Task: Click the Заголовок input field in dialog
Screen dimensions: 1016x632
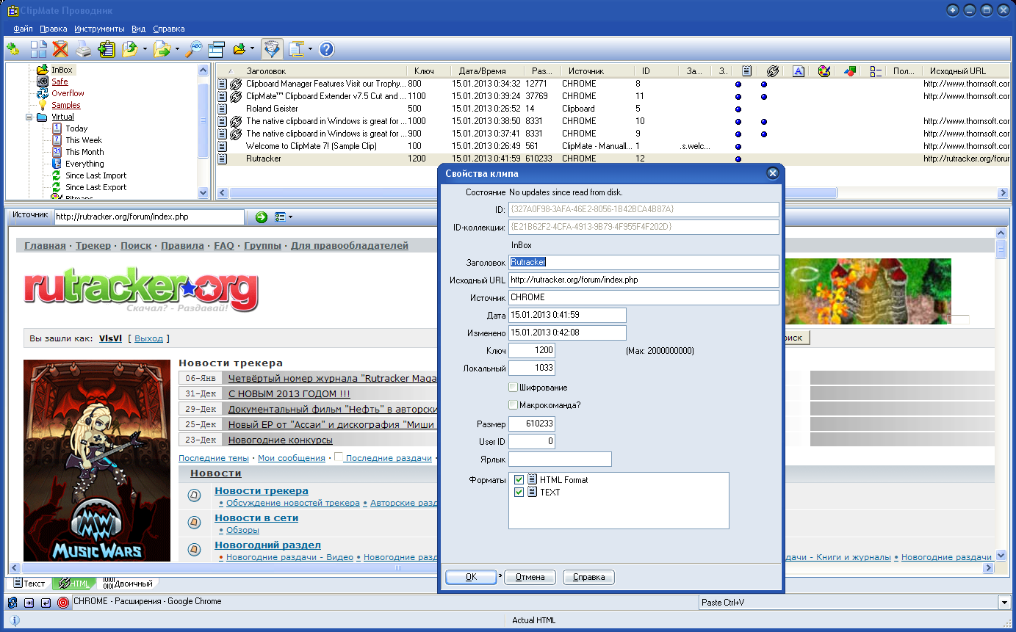Action: [644, 262]
